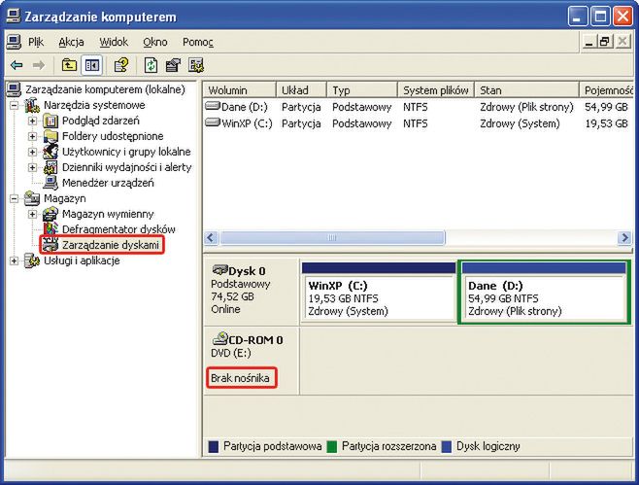
Task: Sort by the Typ column header
Action: click(x=362, y=90)
